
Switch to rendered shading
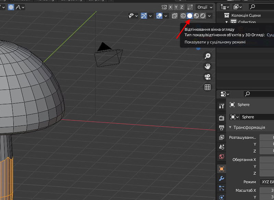tap(203, 16)
